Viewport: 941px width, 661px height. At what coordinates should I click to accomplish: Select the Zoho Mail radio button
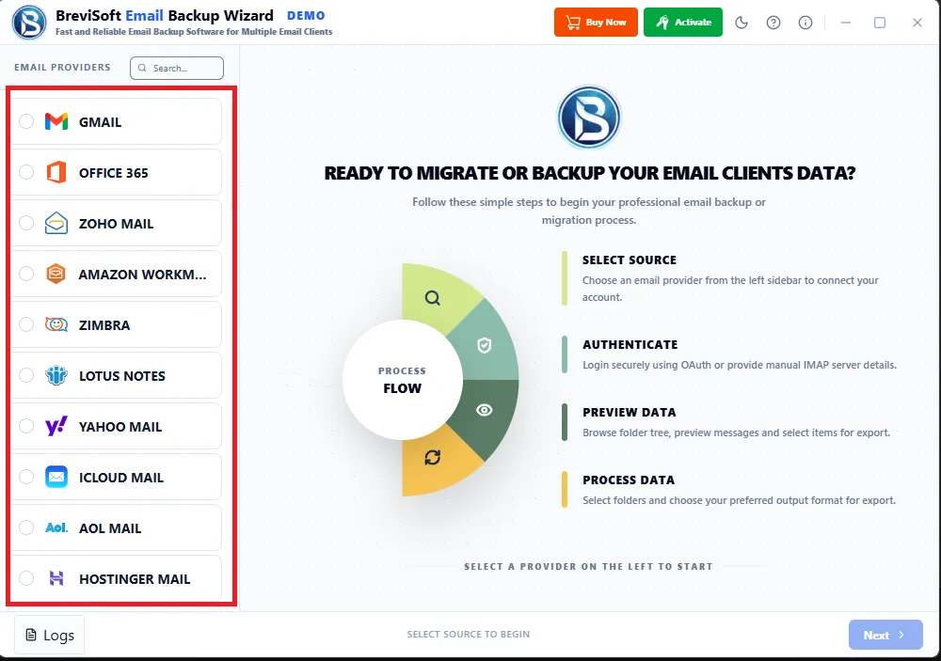coord(26,223)
